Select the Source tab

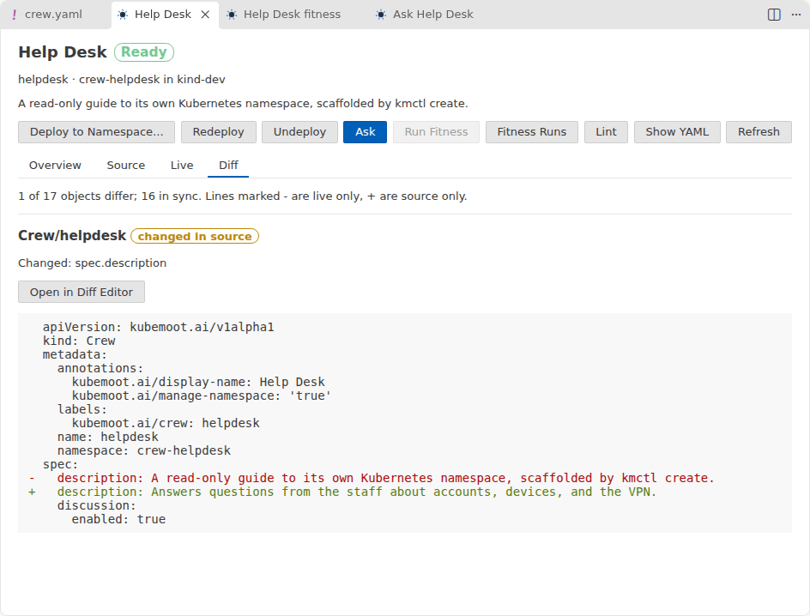126,166
